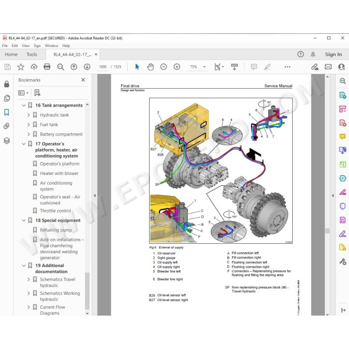The height and width of the screenshot is (349, 349).
Task: Switch to the Tools tab
Action: pyautogui.click(x=31, y=54)
